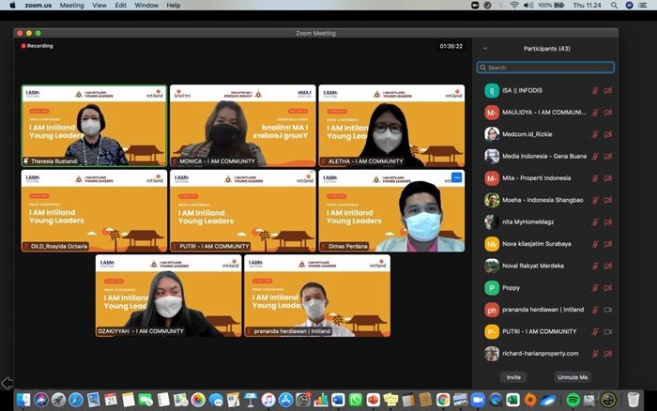Open the more options button on Dimas Perdana's video
The height and width of the screenshot is (411, 657).
point(456,177)
